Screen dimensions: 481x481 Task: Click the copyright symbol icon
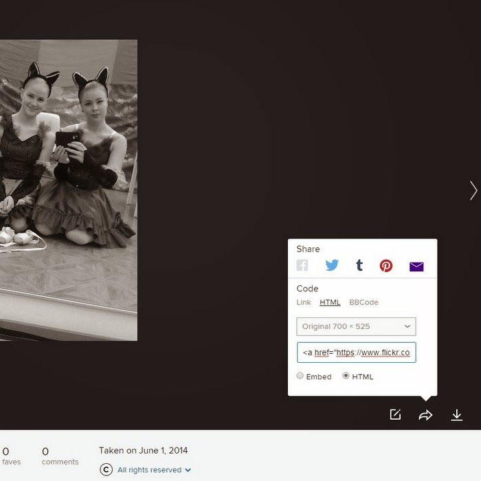coord(106,469)
